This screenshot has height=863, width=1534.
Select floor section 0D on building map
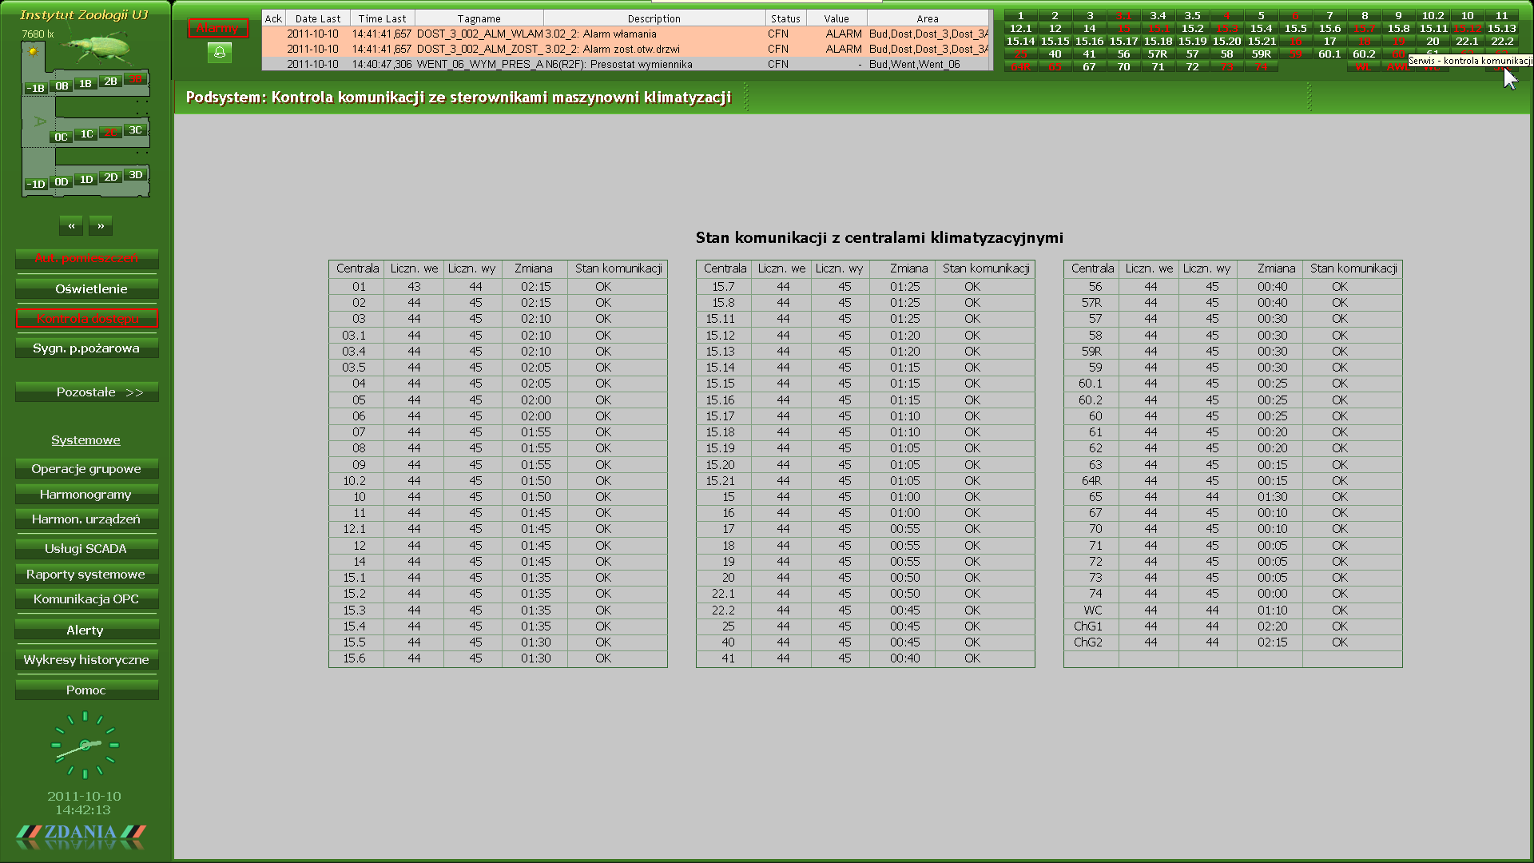coord(62,182)
